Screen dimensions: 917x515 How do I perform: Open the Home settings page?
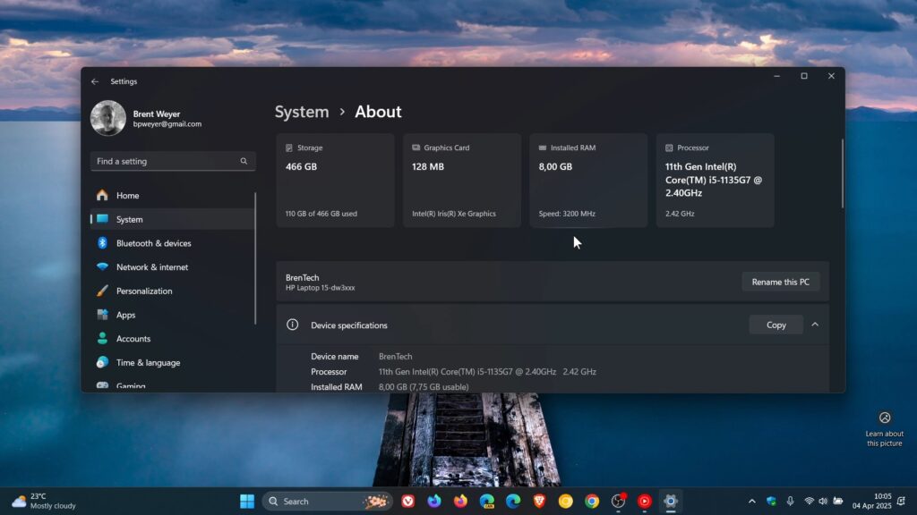tap(173, 196)
